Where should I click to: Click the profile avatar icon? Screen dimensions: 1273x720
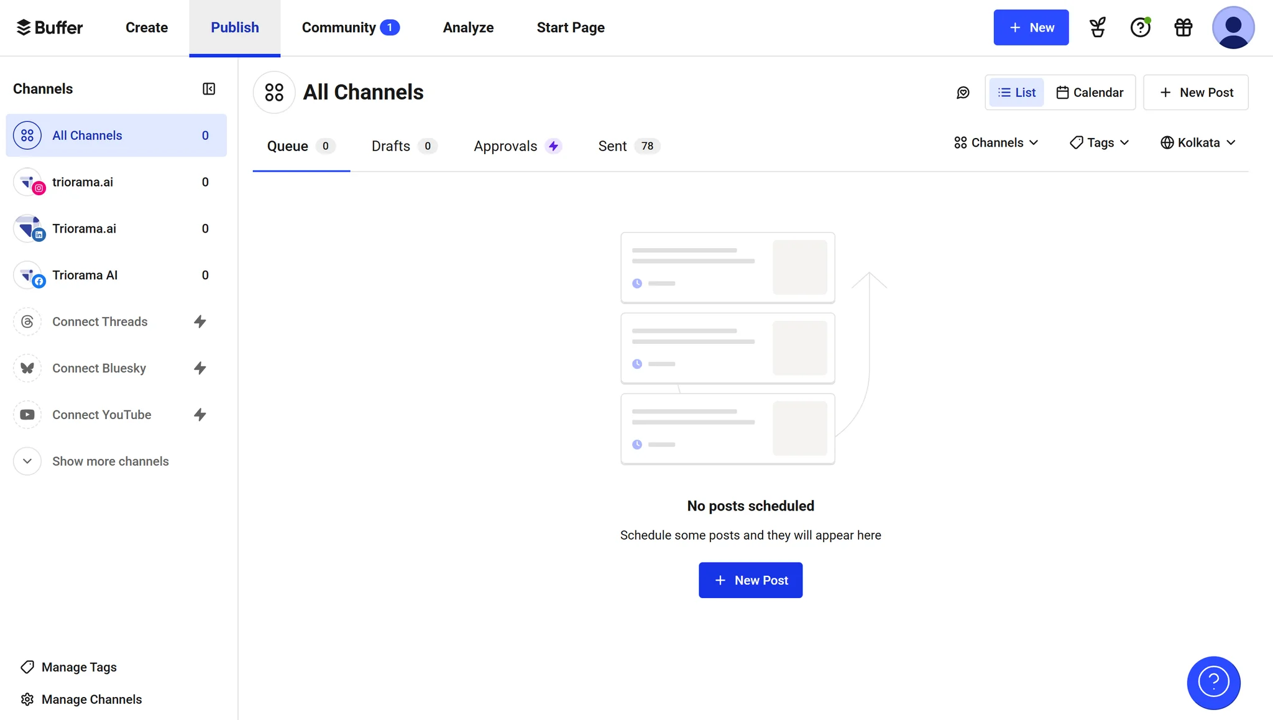pos(1233,27)
